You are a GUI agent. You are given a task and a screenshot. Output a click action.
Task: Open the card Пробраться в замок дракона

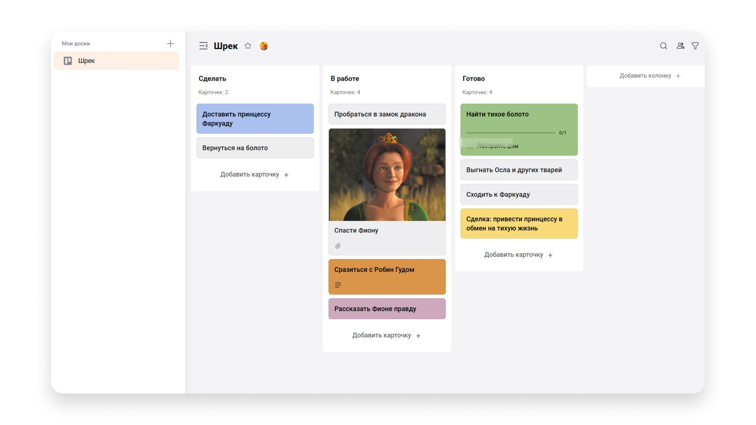coord(387,114)
